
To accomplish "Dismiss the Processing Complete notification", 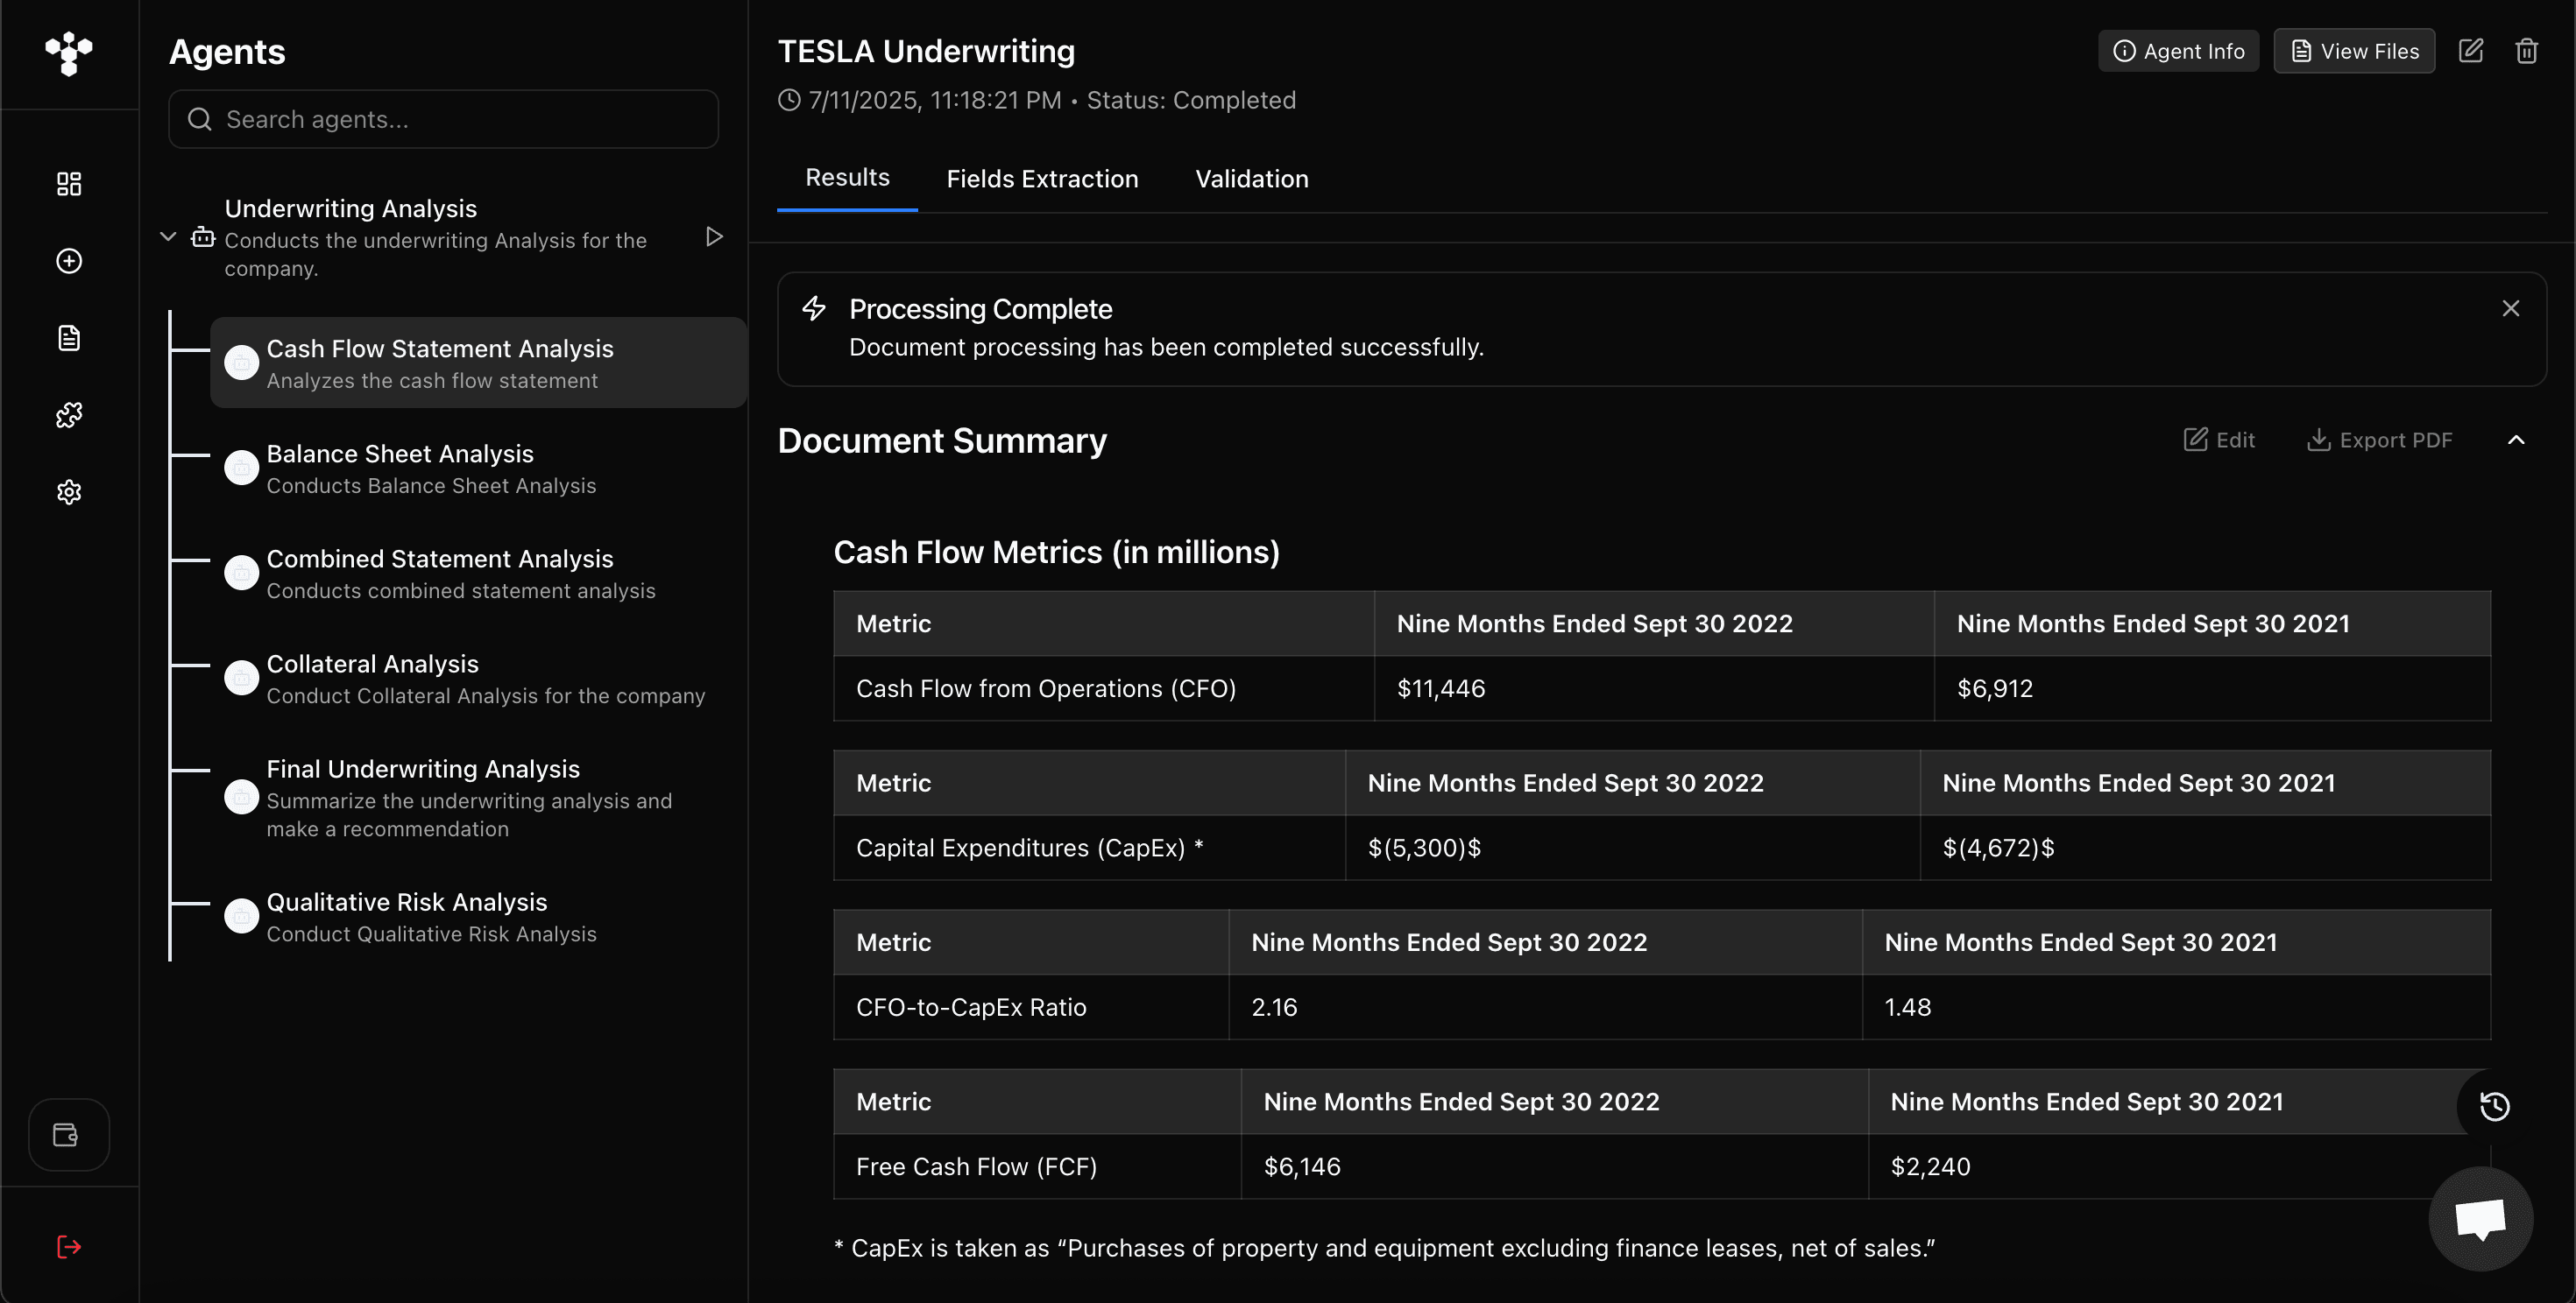I will coord(2510,307).
